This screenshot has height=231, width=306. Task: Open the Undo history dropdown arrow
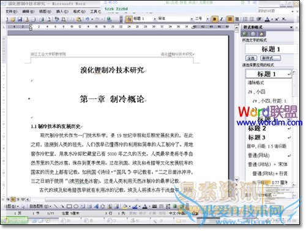[92, 20]
